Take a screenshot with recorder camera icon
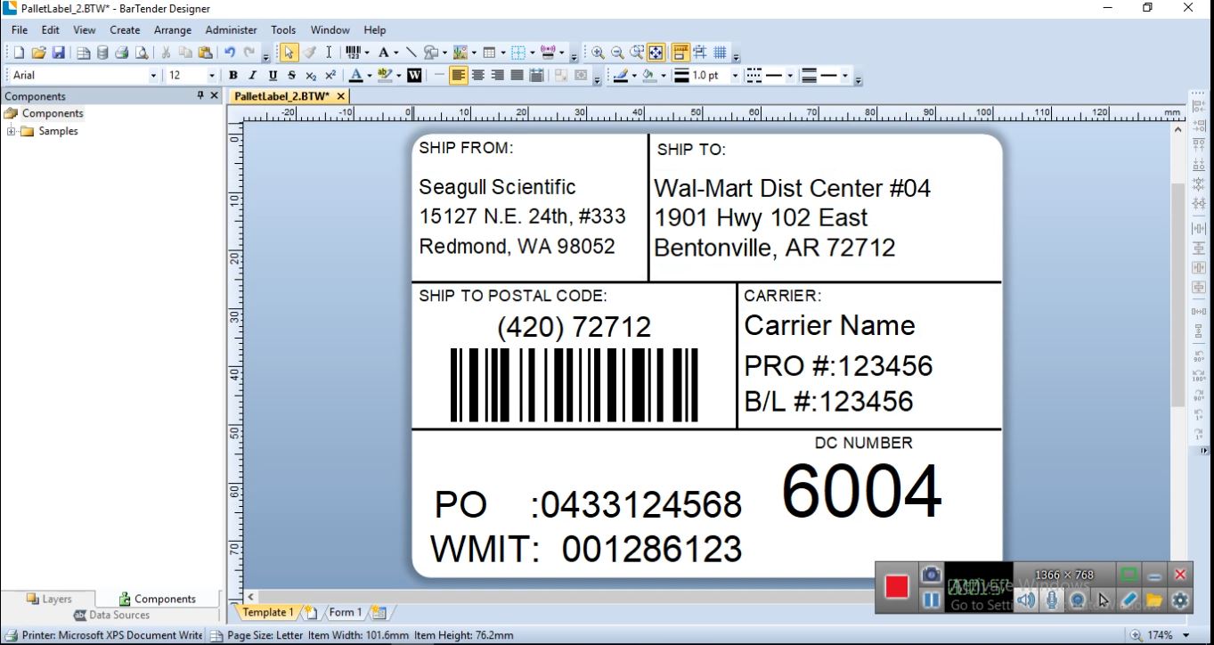1214x645 pixels. click(931, 575)
